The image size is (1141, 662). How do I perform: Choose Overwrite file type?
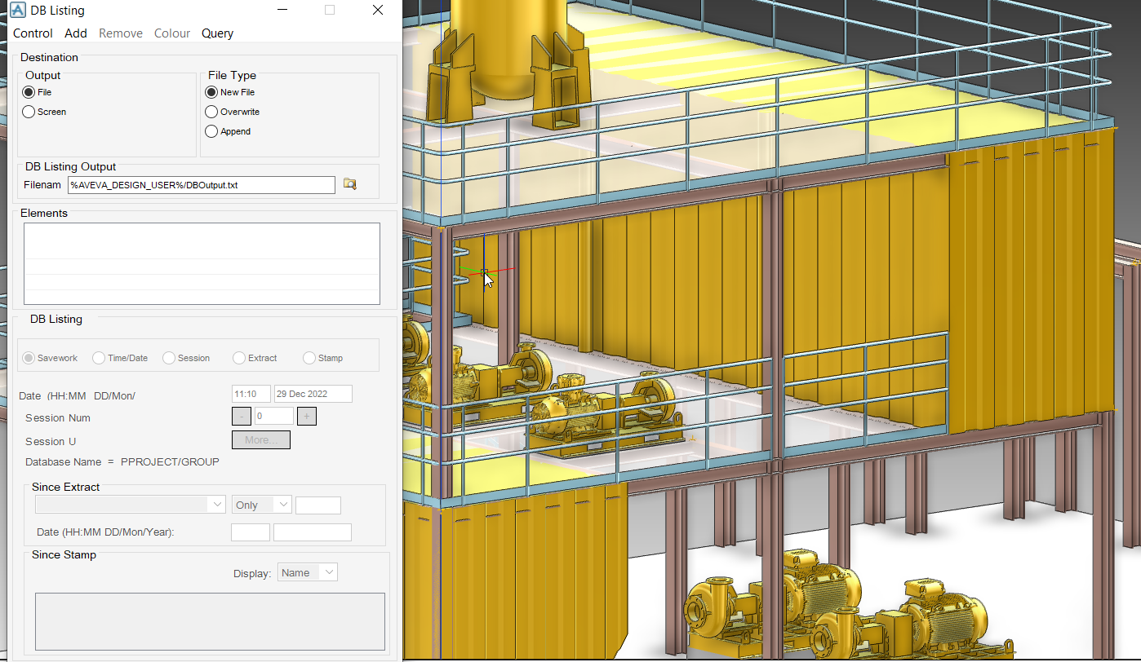coord(211,112)
